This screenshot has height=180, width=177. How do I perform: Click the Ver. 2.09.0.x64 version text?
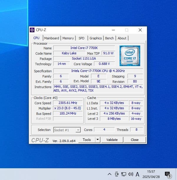(x=64, y=141)
